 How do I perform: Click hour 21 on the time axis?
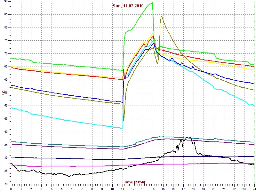pos(224,189)
